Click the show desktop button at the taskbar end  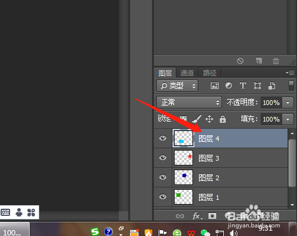(292, 229)
